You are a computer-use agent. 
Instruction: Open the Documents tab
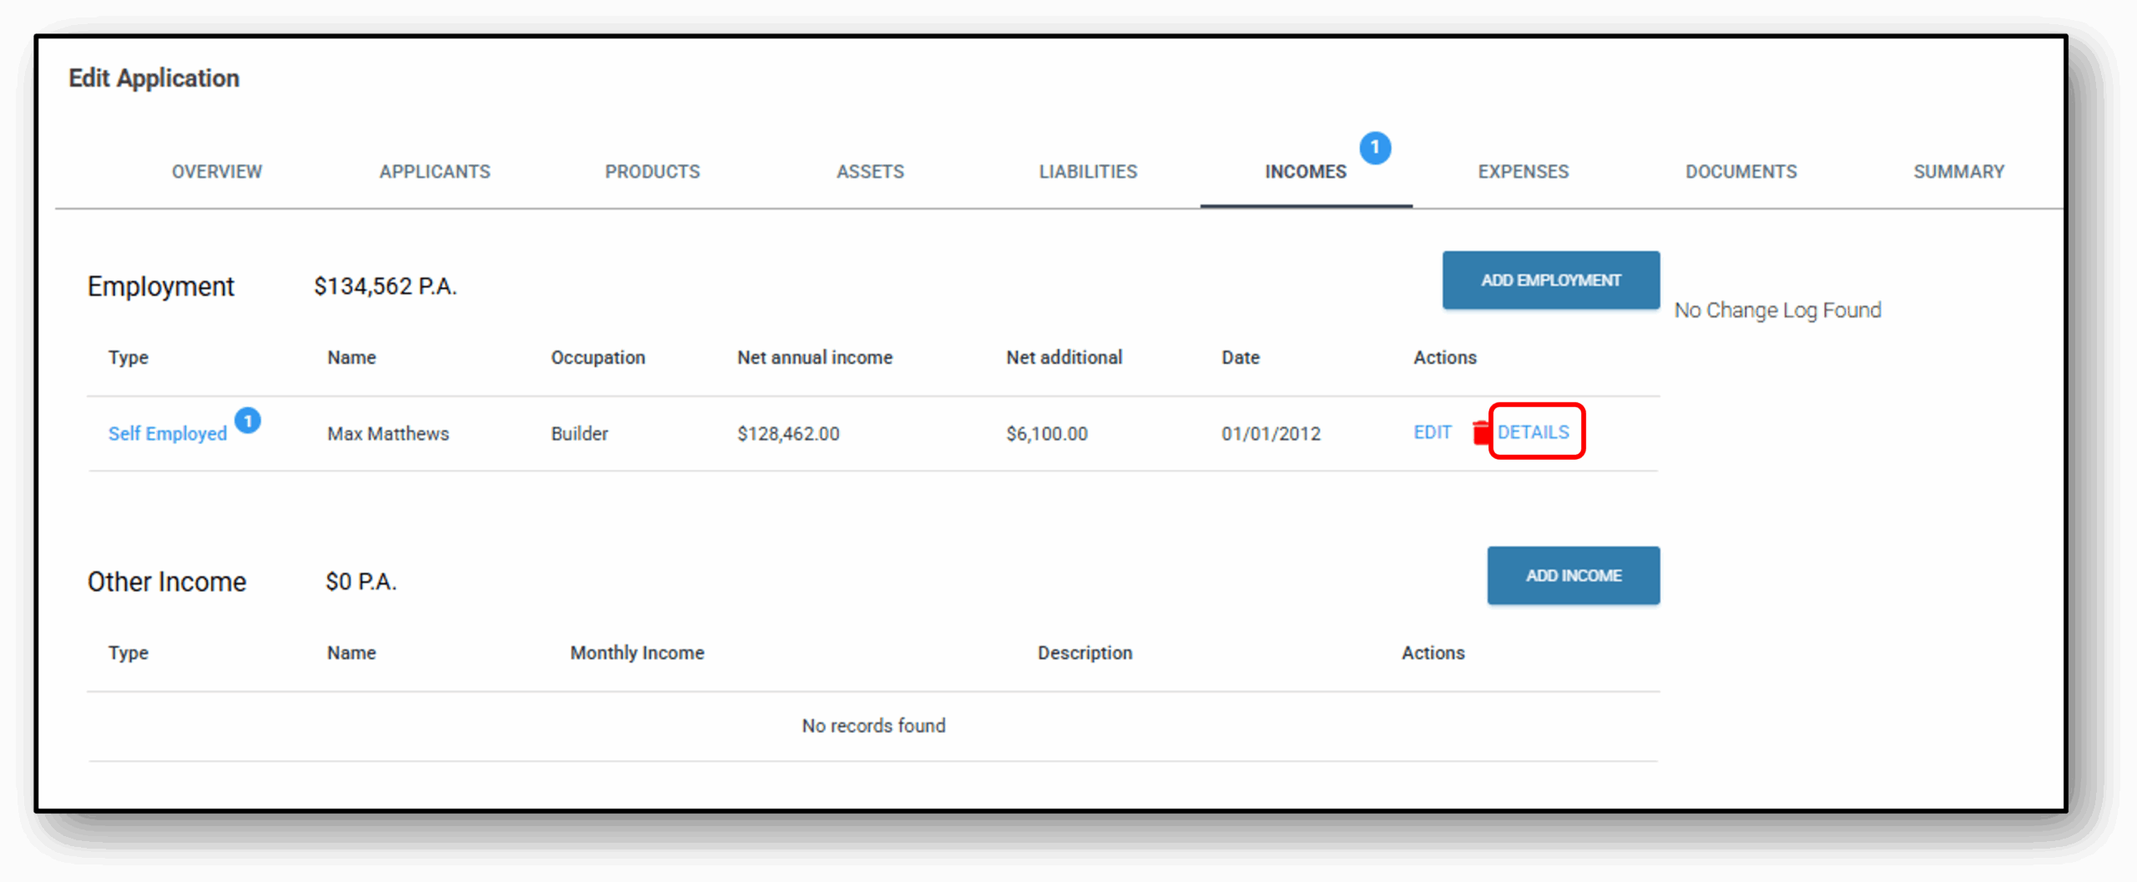point(1740,172)
